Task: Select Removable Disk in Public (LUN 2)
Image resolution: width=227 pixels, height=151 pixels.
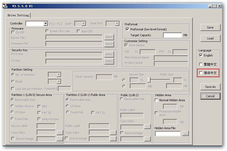Action: 122,99
